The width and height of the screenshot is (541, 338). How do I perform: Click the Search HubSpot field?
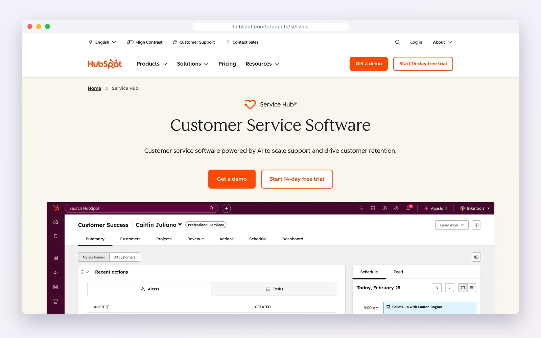coord(141,208)
